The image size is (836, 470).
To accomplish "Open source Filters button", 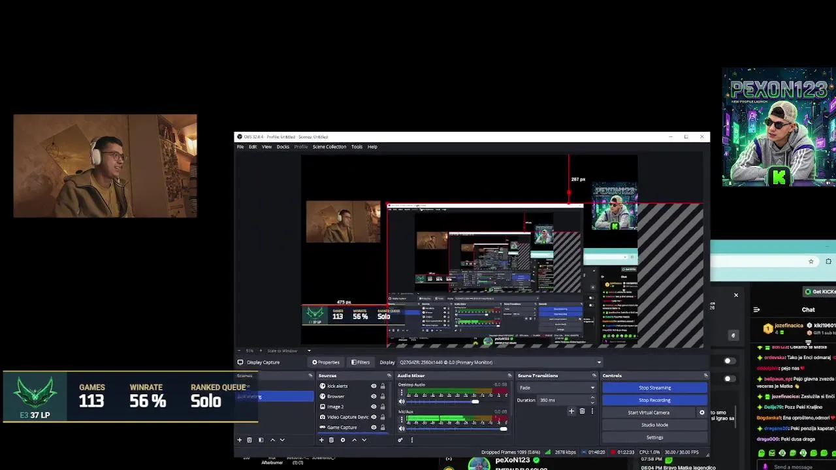I will coord(361,362).
